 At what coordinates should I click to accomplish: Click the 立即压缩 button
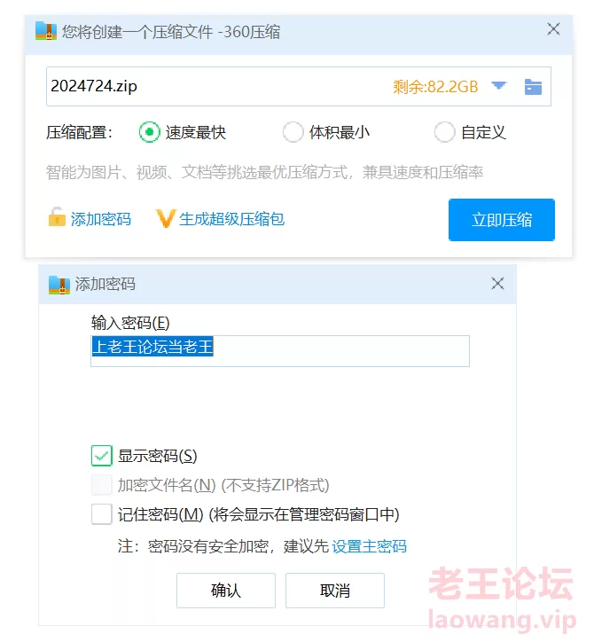(502, 220)
